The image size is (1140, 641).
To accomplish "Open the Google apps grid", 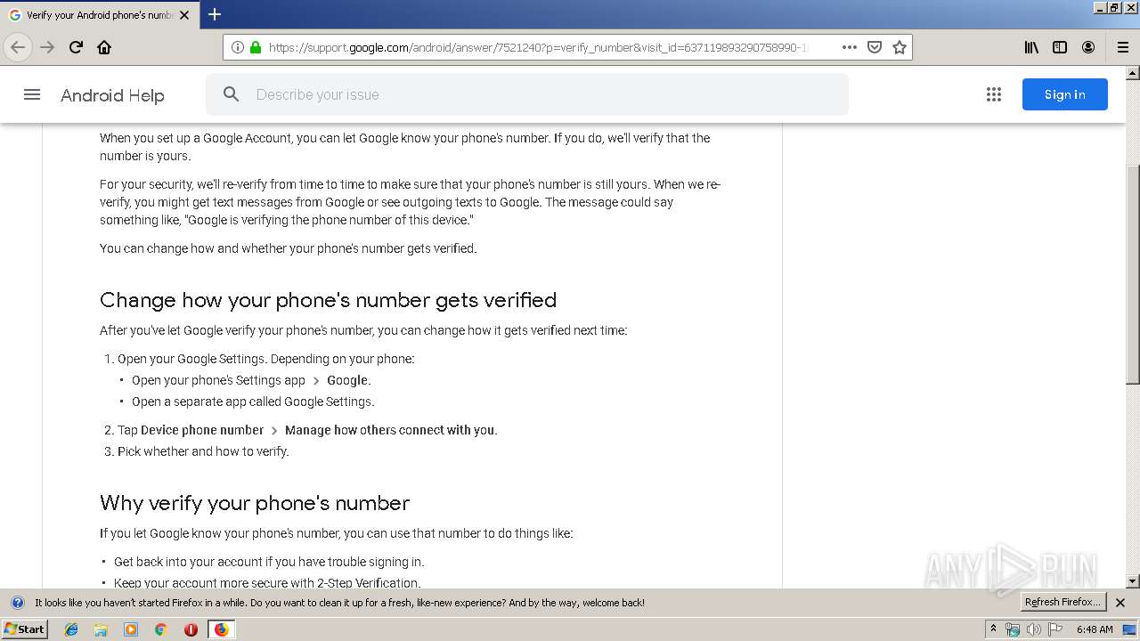I will [x=994, y=94].
